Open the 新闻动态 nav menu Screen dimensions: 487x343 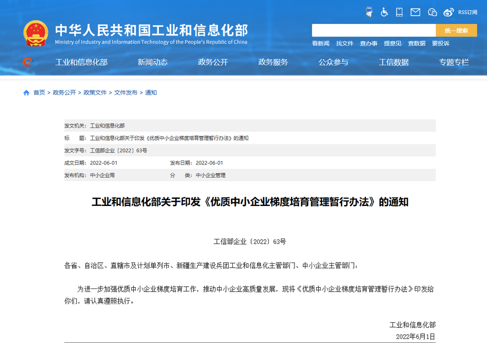(152, 62)
